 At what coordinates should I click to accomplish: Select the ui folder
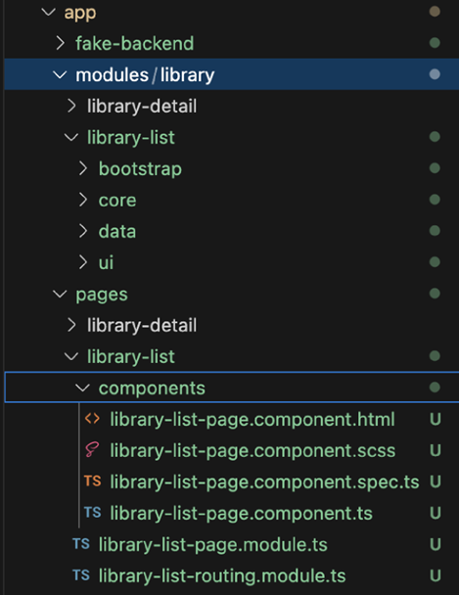pyautogui.click(x=106, y=262)
